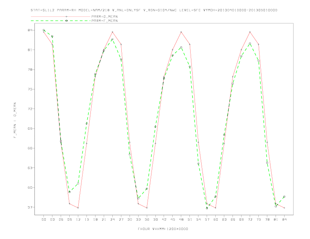Screen dimensions: 310x239
Task: Click the y-axis tick label 69
Action: [x=30, y=128]
